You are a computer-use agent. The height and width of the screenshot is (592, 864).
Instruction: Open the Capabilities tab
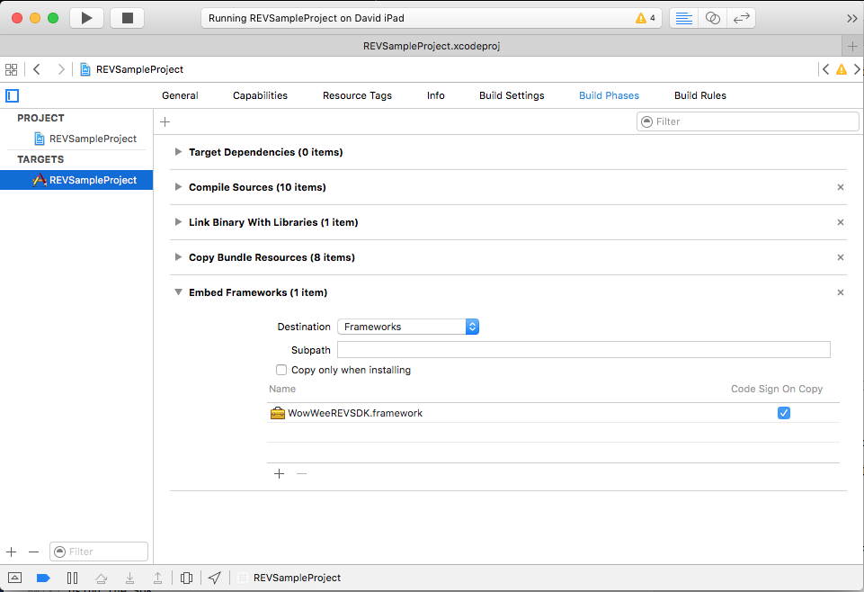click(260, 96)
